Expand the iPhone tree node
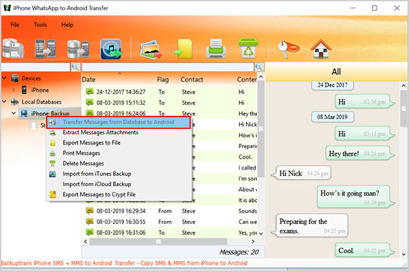 14,90
